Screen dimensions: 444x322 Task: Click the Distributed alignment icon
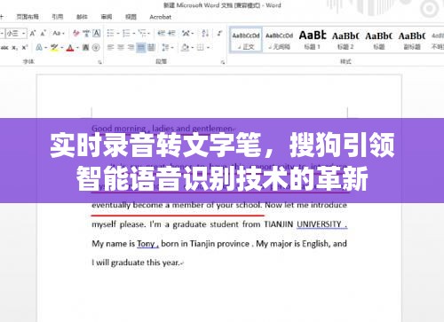coord(151,47)
